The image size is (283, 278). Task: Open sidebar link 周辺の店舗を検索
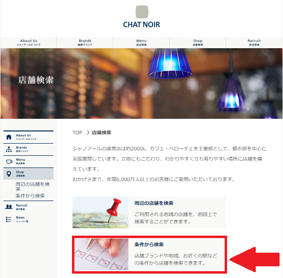(x=33, y=186)
